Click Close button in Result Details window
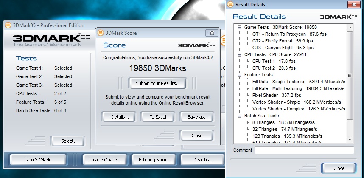This screenshot has width=364, height=178. click(339, 168)
